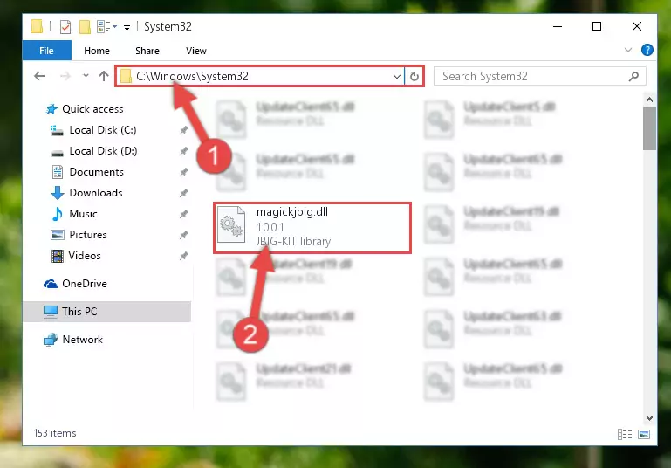Click the Properties icon in quick access toolbar

click(65, 27)
